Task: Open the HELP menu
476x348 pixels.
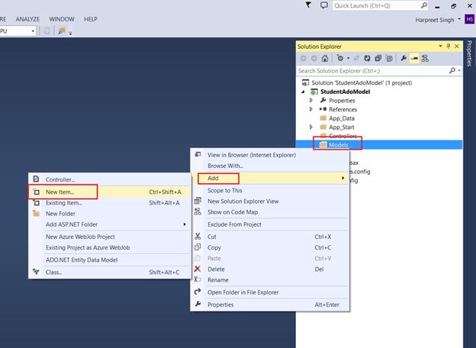Action: (91, 19)
